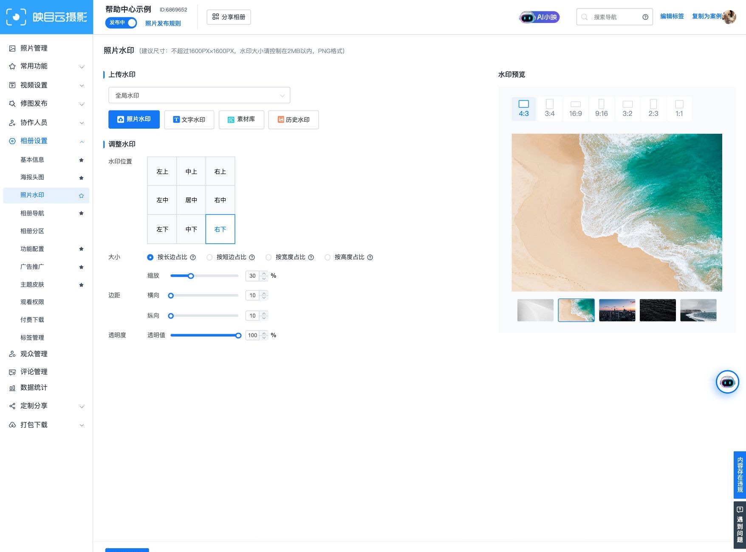Open the 照片发布规则 link
The image size is (746, 552).
(163, 23)
